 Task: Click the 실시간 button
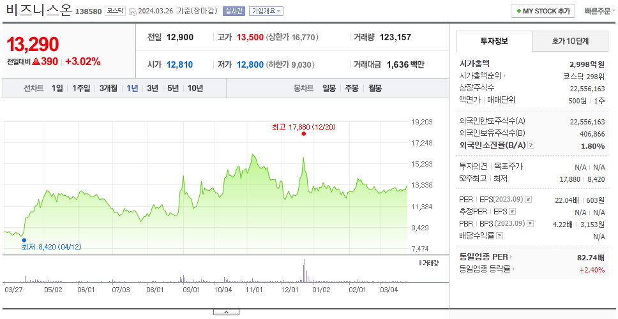[x=234, y=11]
